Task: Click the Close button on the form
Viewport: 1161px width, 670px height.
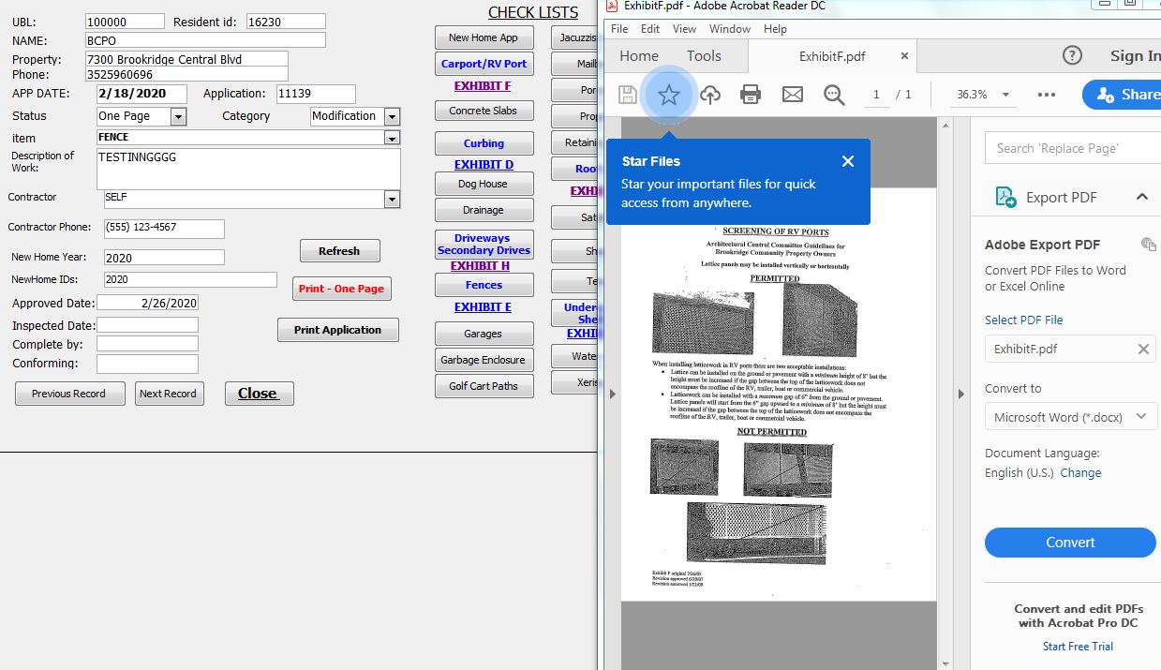Action: point(259,394)
